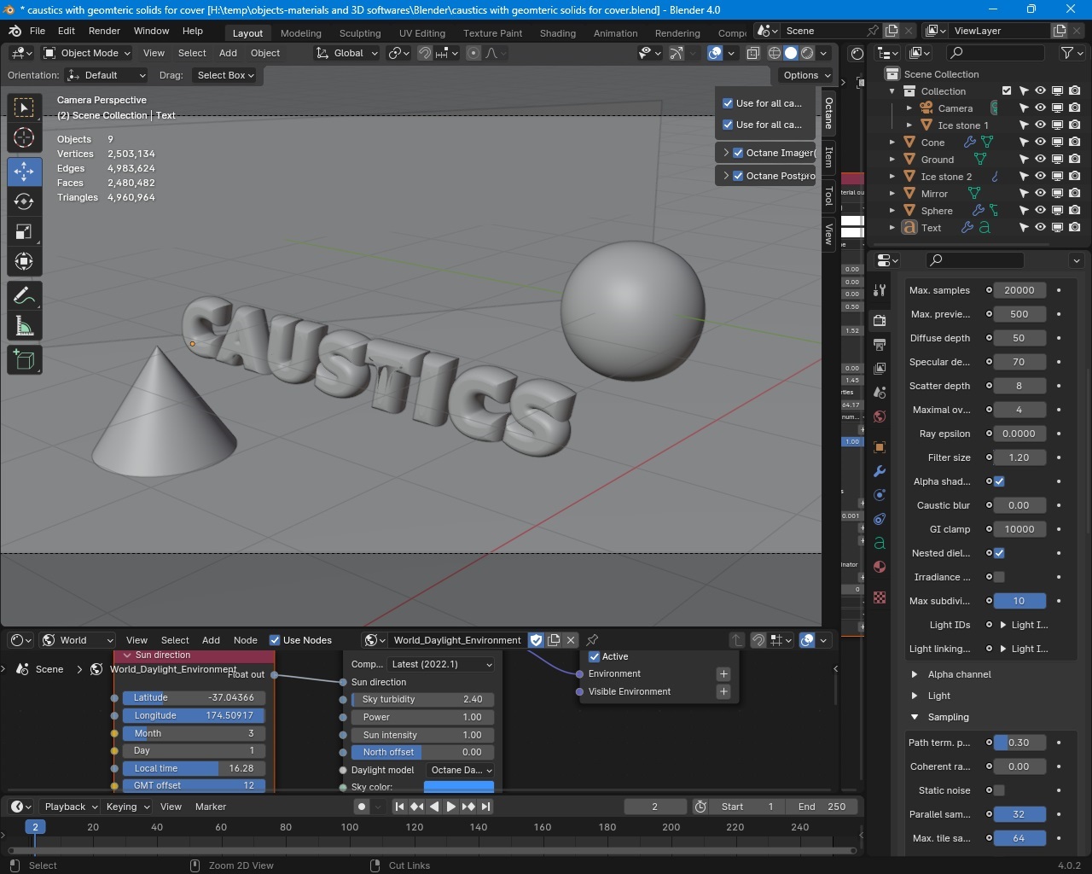
Task: Click the Path termination power slider
Action: 1019,743
